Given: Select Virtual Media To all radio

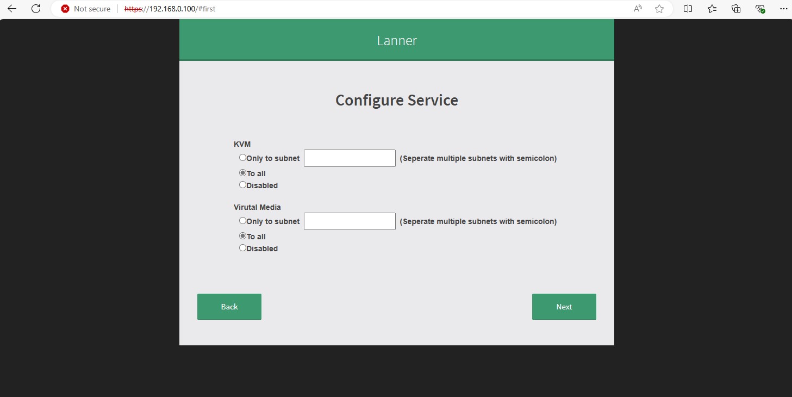Looking at the screenshot, I should (x=242, y=236).
